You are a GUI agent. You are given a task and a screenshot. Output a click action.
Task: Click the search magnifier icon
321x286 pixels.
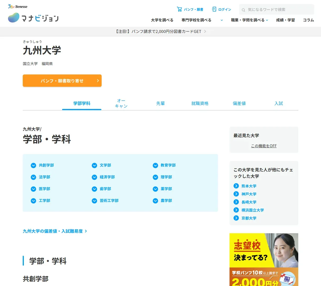pos(243,10)
